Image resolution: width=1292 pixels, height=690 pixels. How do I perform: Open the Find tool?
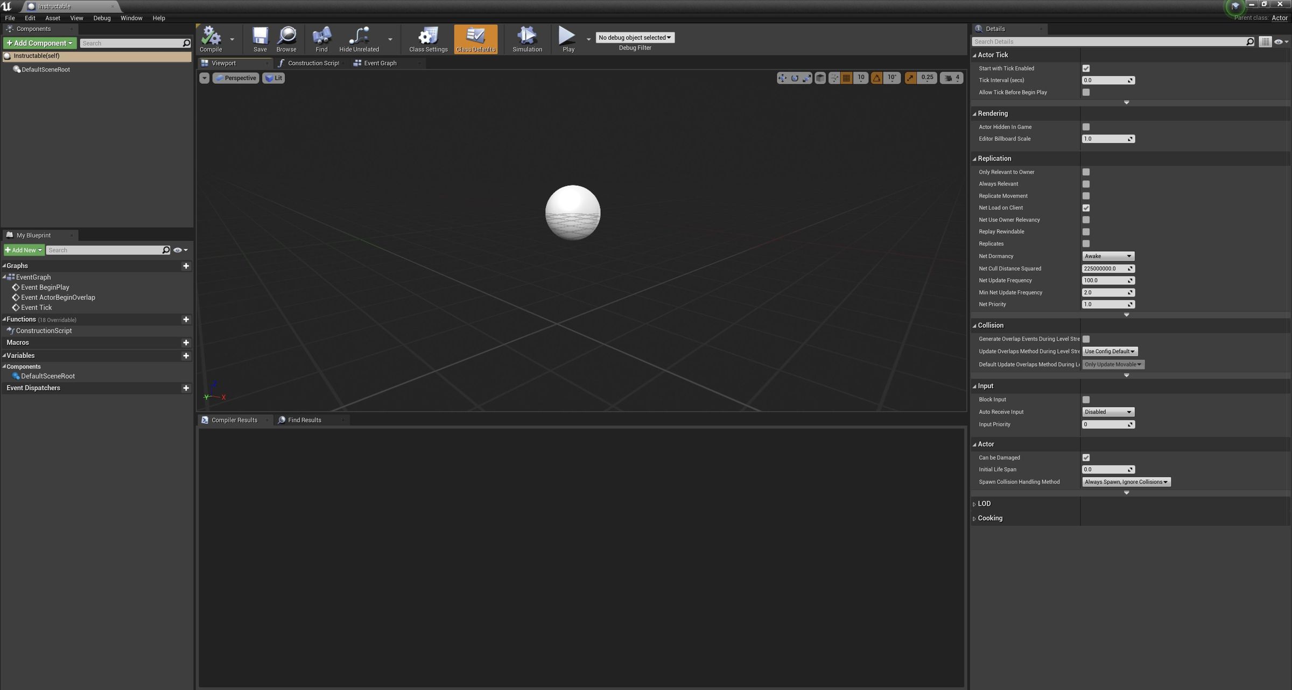pyautogui.click(x=321, y=39)
